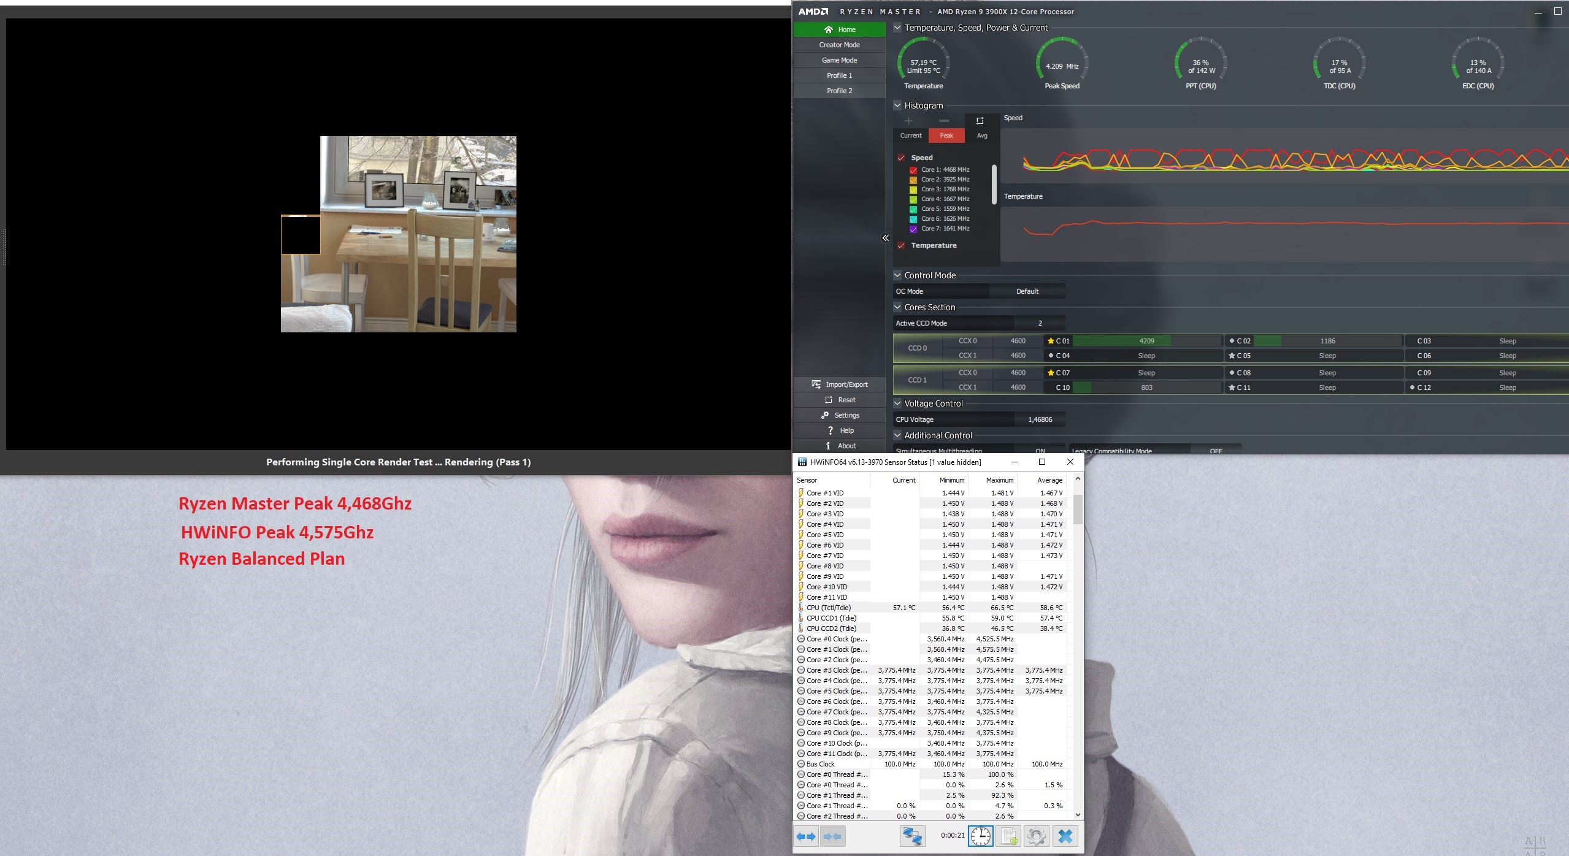The width and height of the screenshot is (1569, 856).
Task: Click the Default control mode button
Action: (1028, 291)
